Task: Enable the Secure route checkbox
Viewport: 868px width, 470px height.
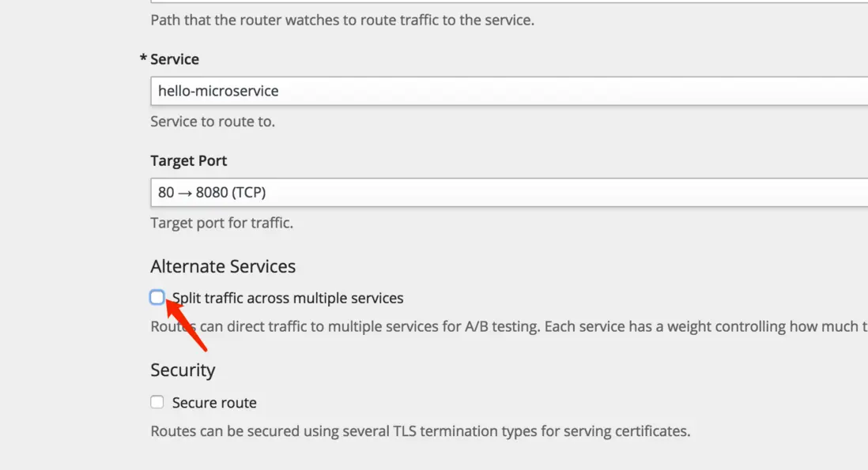Action: point(157,403)
